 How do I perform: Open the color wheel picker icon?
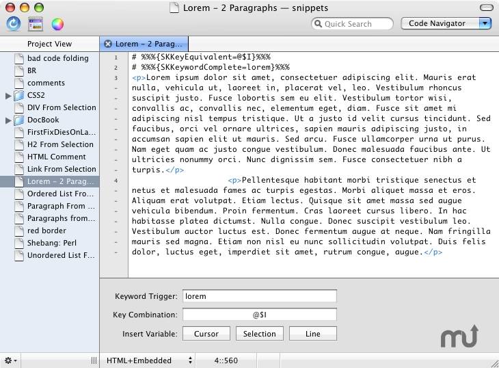point(57,24)
